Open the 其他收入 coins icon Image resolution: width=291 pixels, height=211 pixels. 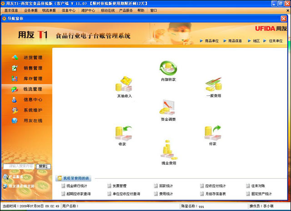[124, 84]
